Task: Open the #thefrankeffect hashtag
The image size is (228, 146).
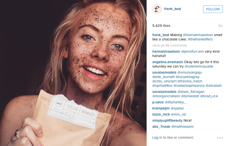Action: 200,39
